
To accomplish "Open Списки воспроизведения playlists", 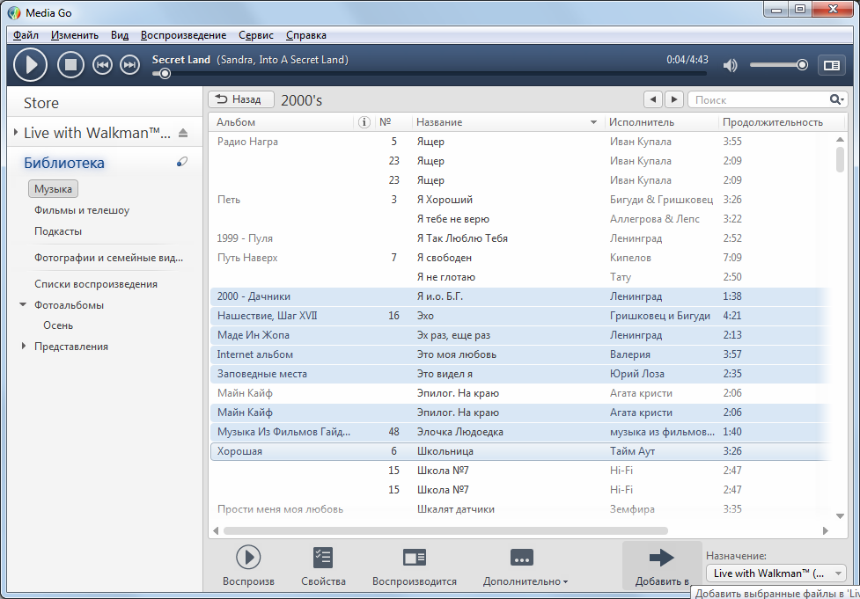I will tap(96, 284).
